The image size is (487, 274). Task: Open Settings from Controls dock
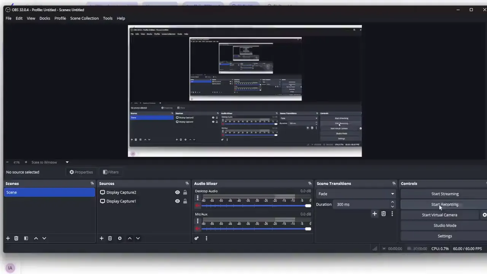pos(445,236)
